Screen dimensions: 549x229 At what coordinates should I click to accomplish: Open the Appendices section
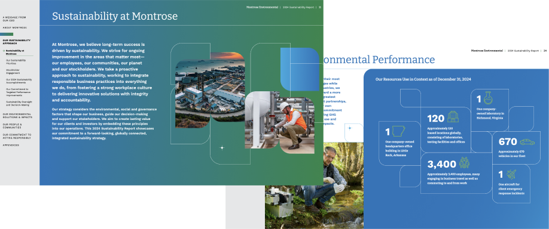pyautogui.click(x=11, y=145)
